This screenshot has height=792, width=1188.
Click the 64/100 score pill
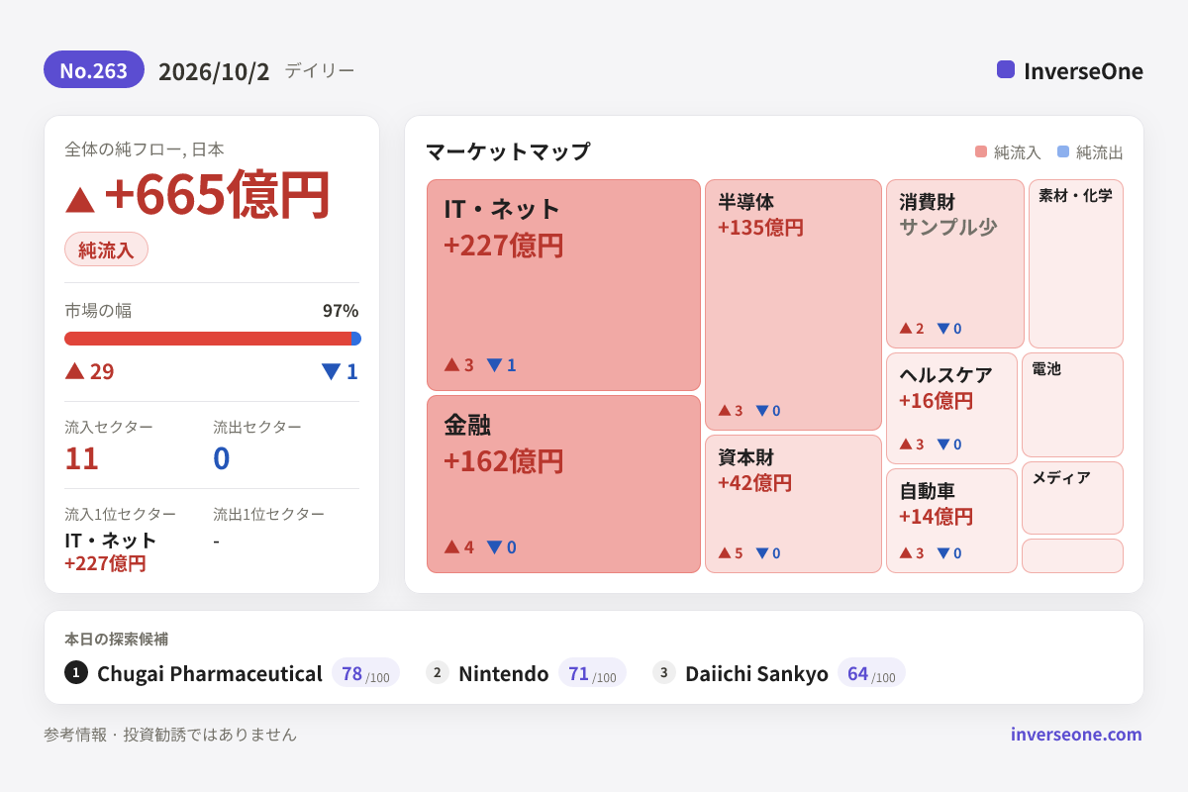pyautogui.click(x=871, y=673)
